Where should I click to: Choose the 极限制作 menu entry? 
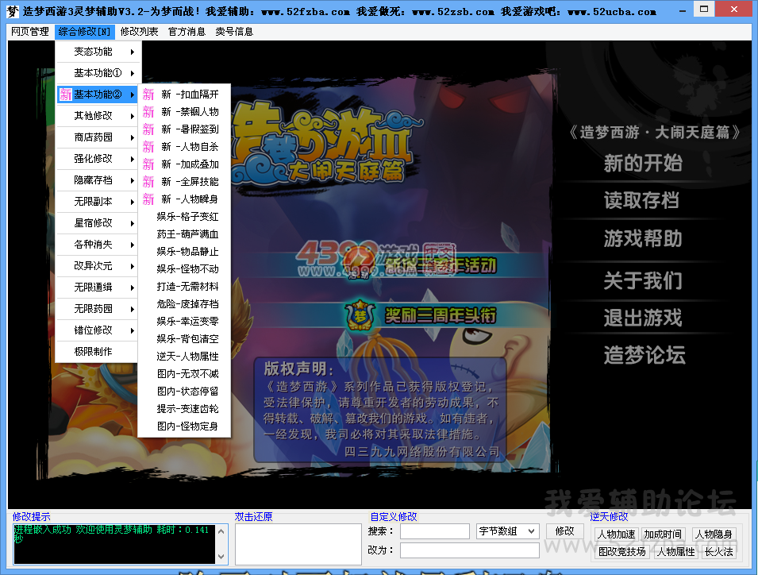coord(98,352)
